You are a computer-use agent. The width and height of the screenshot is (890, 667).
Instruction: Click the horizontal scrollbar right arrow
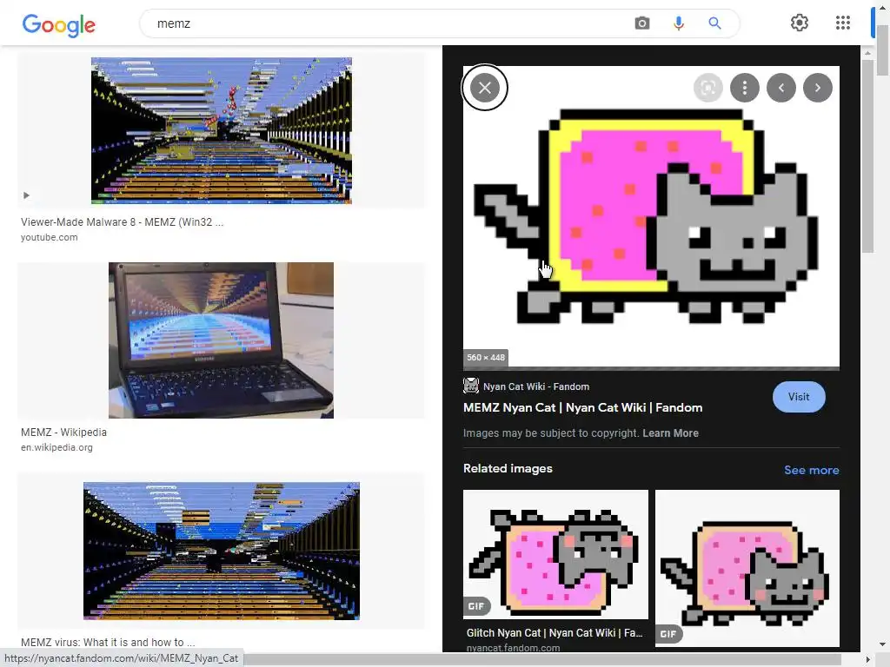point(867,659)
